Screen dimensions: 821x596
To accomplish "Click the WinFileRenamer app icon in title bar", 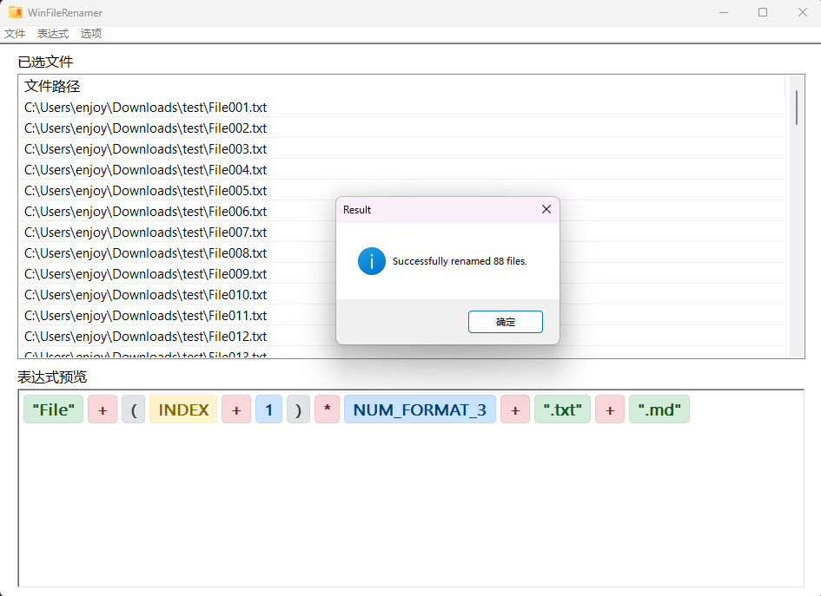I will (16, 12).
